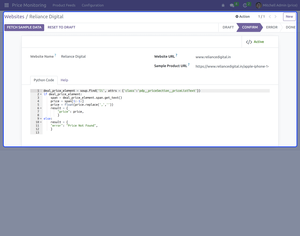Click the Website Name field value
Screen dimensions: 300x236
[73, 57]
